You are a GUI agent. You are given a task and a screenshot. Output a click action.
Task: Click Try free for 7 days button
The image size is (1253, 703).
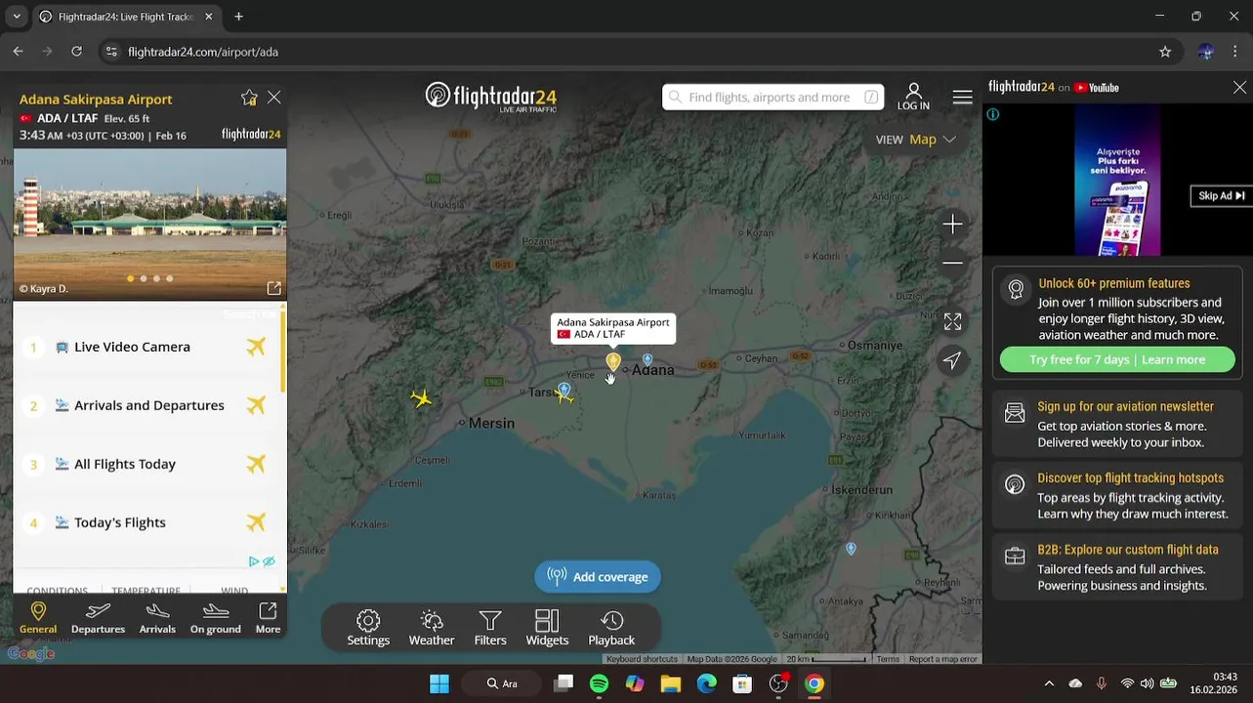click(x=1117, y=359)
